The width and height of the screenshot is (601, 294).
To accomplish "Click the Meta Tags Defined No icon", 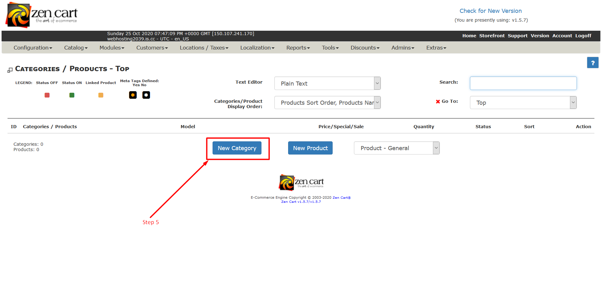I will coord(146,95).
